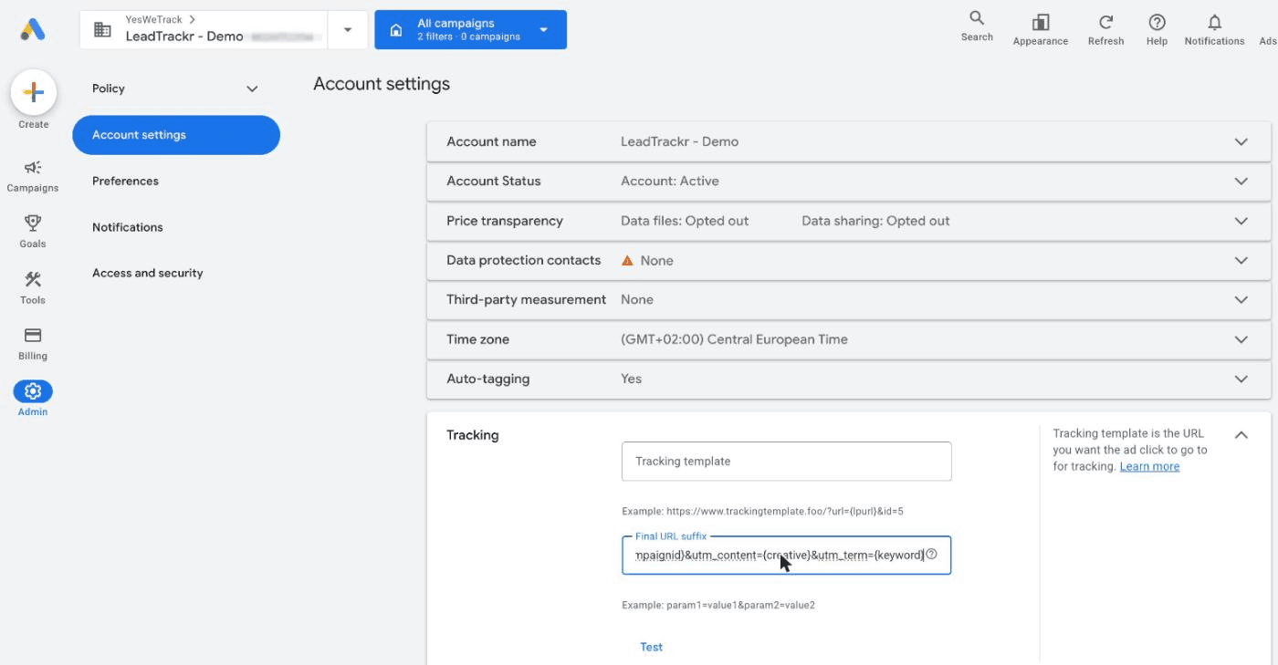This screenshot has width=1278, height=665.
Task: Click Auto-tagging Yes value
Action: click(632, 379)
